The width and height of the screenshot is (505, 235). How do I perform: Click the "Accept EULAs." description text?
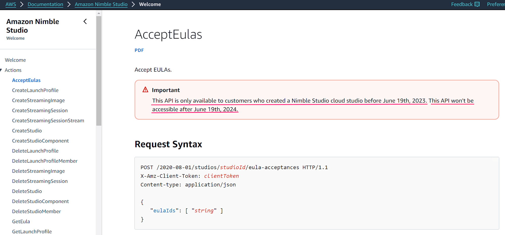coord(153,70)
